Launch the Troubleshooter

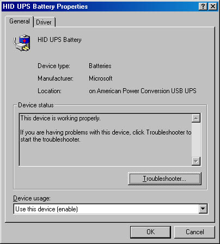point(164,179)
